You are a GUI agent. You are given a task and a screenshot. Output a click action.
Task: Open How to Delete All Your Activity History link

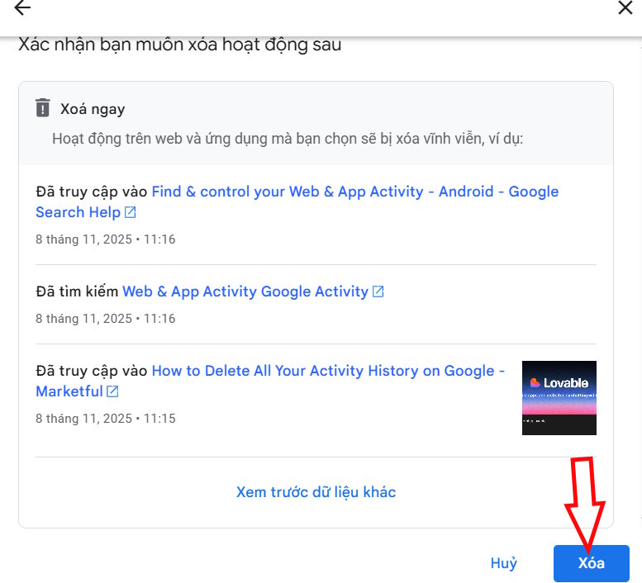click(270, 381)
